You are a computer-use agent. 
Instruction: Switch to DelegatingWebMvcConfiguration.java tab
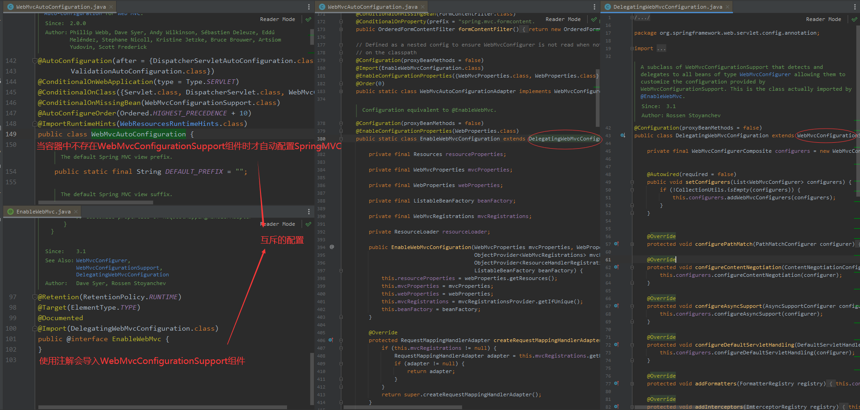[667, 7]
